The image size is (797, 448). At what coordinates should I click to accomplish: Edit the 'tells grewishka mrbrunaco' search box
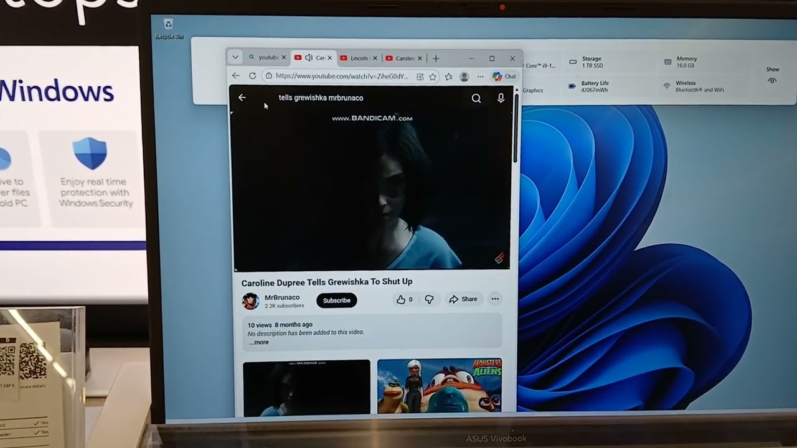pos(321,98)
